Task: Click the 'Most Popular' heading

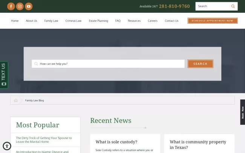Action: click(x=37, y=125)
